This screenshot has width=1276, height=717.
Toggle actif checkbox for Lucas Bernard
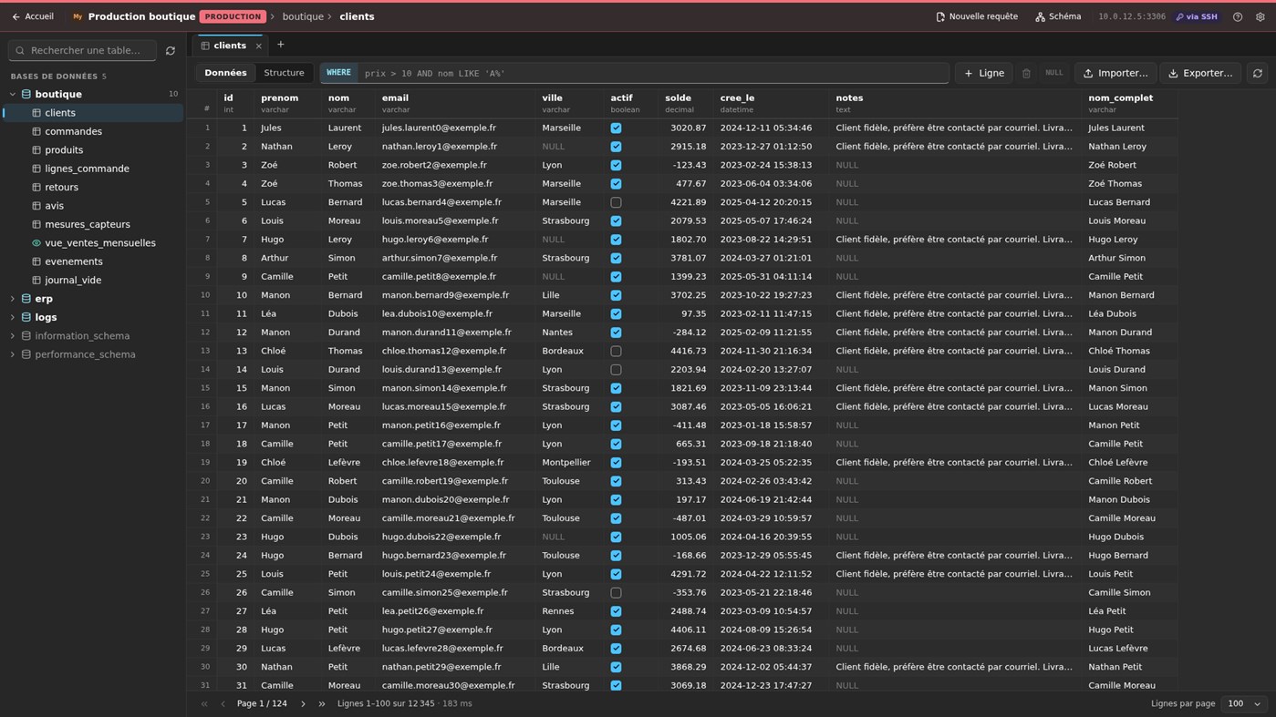point(616,202)
